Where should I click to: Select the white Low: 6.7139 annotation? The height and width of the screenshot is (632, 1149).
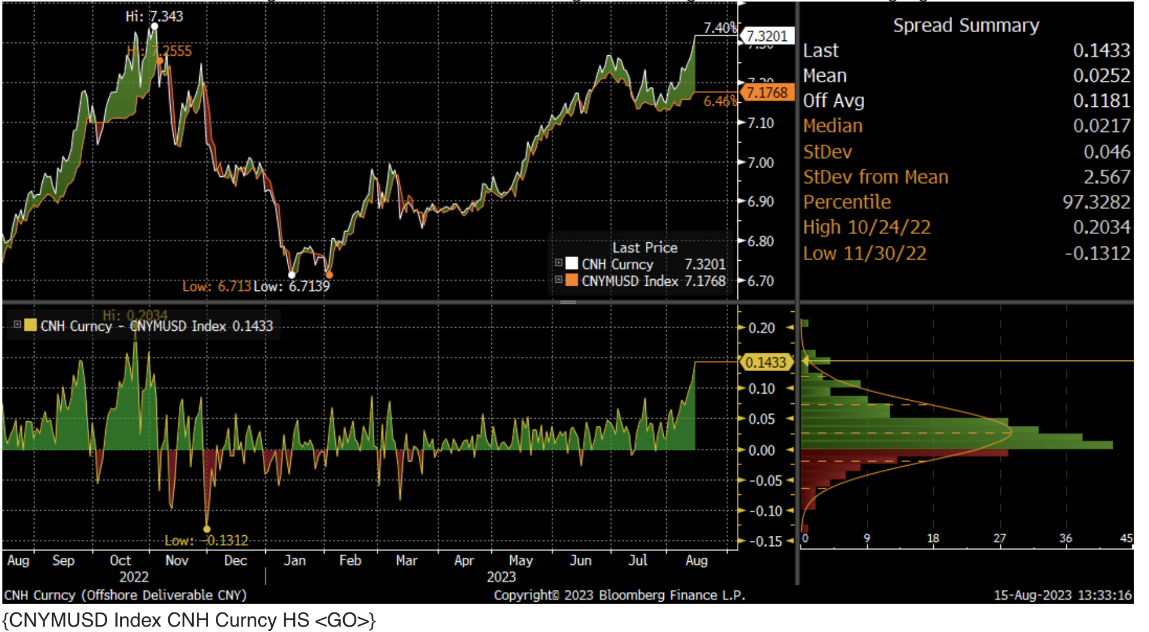291,286
